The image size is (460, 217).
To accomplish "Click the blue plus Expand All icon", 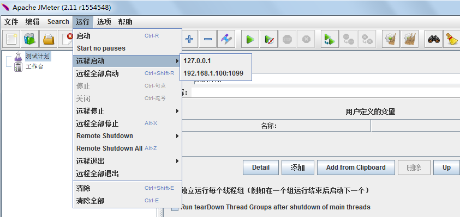I will pos(189,39).
